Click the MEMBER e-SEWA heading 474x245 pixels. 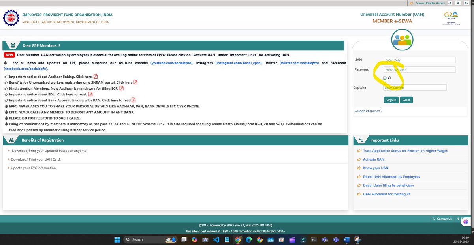[392, 21]
